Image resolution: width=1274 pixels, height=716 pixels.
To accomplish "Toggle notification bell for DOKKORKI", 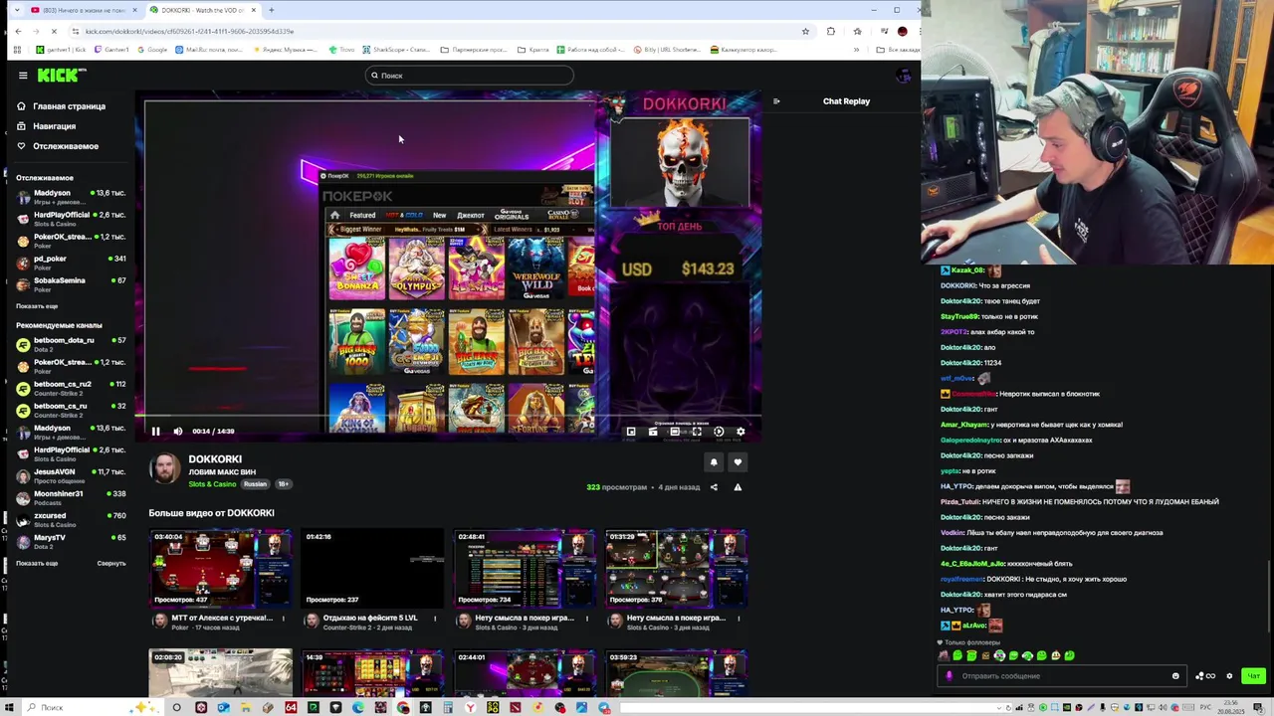I will coord(714,462).
